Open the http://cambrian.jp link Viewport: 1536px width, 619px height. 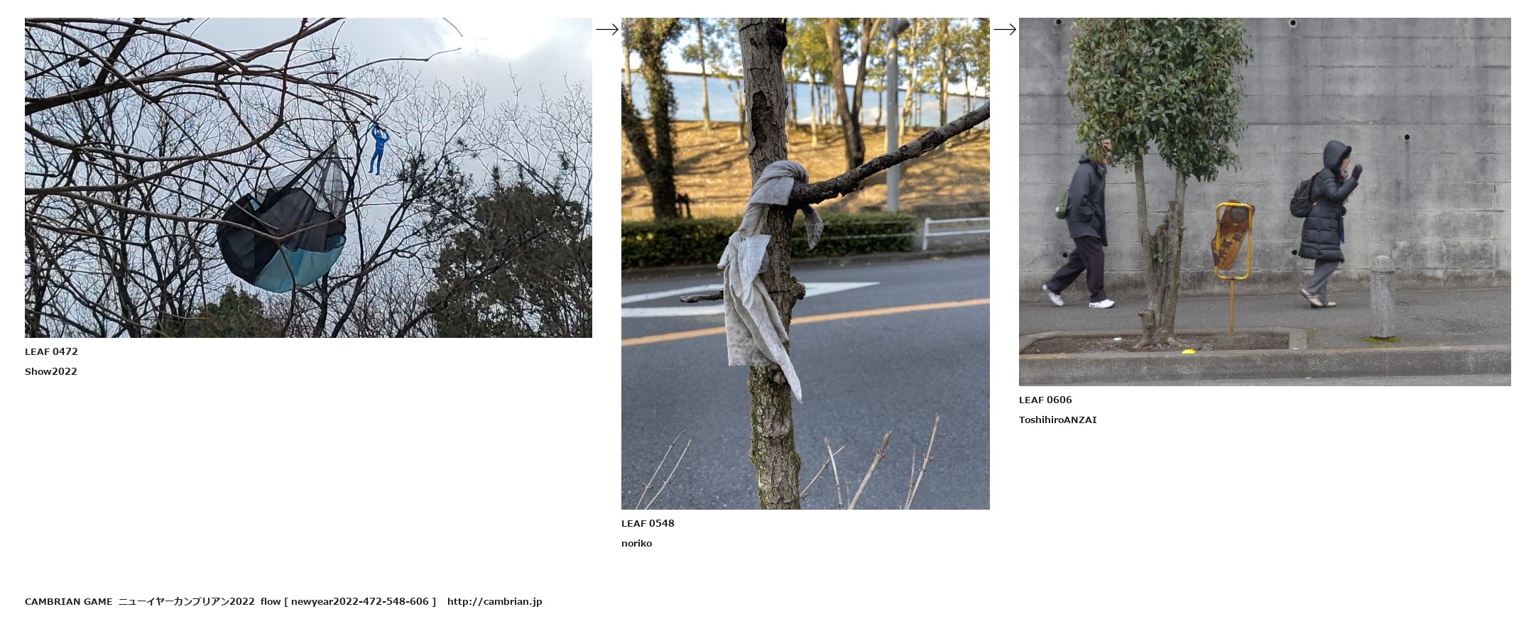[x=494, y=601]
